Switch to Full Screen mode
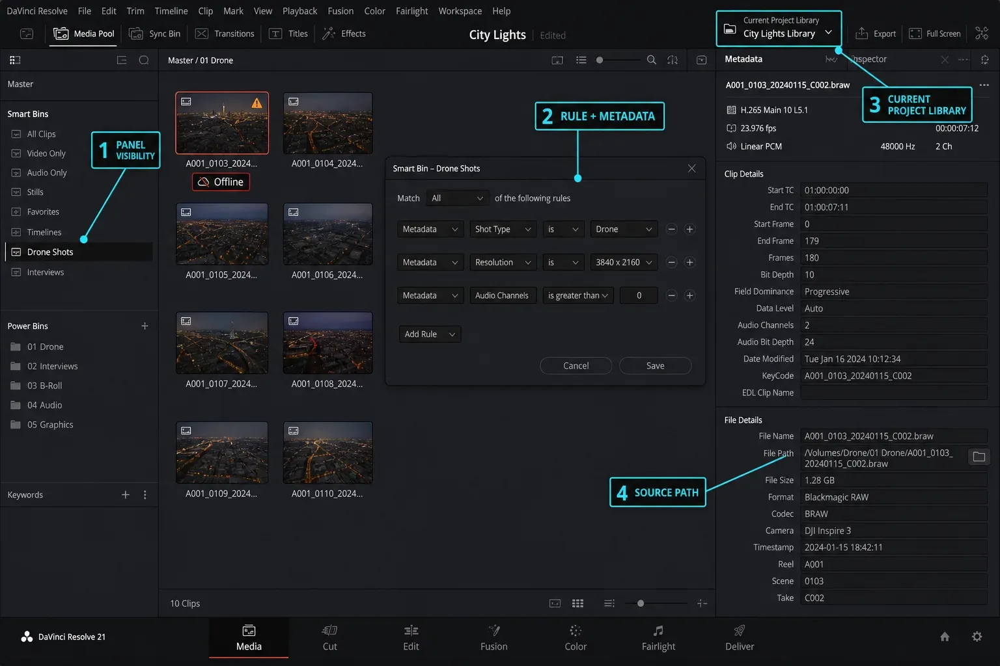This screenshot has height=666, width=1000. coord(934,34)
